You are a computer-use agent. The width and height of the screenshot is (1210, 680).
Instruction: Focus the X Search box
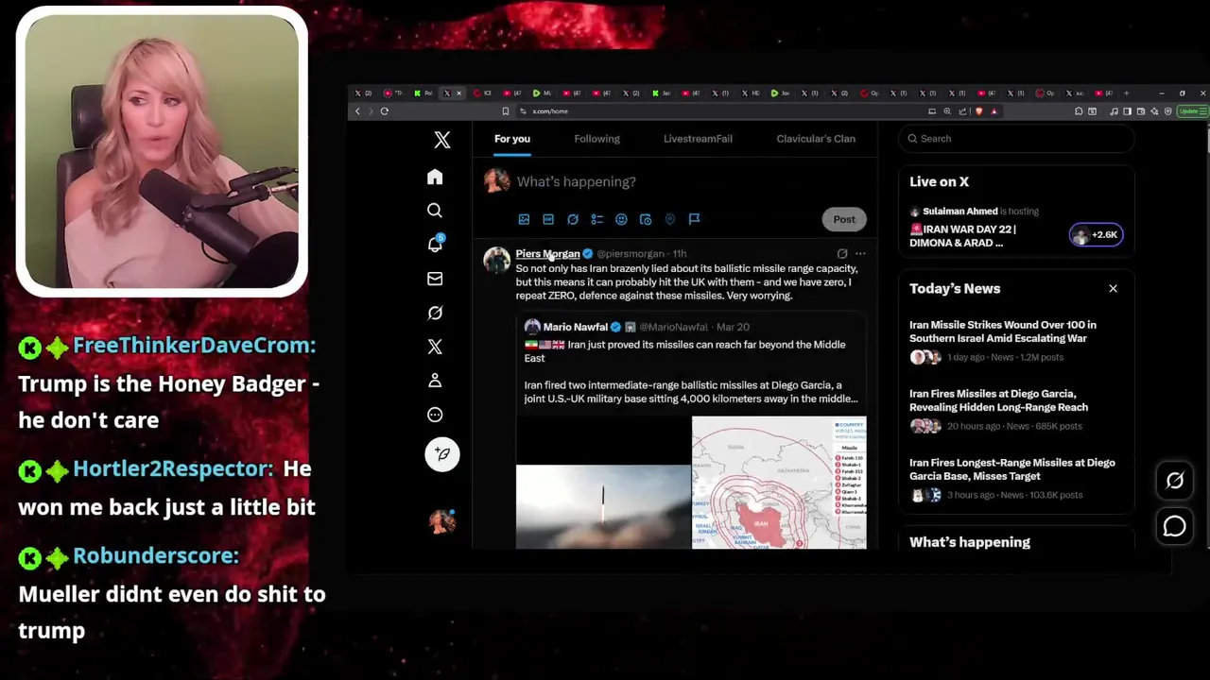tap(1016, 139)
